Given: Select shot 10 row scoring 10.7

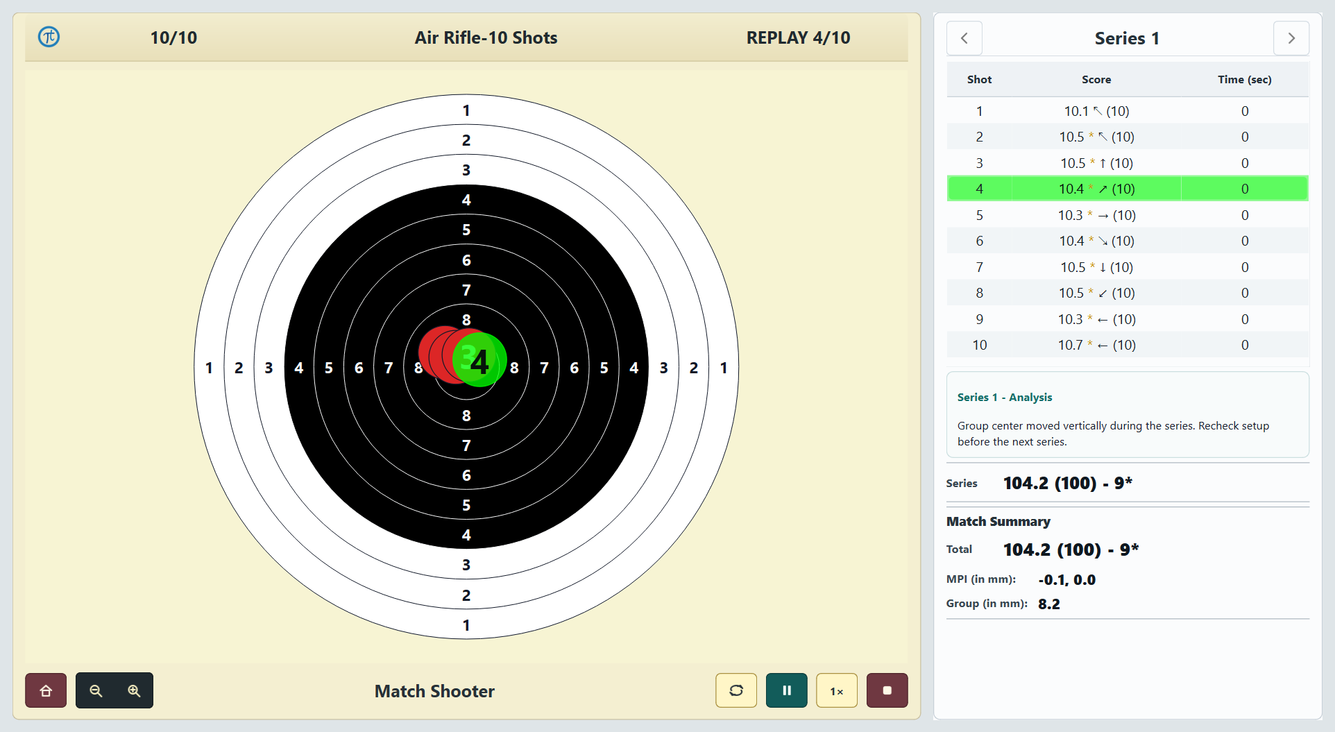Looking at the screenshot, I should 1128,345.
